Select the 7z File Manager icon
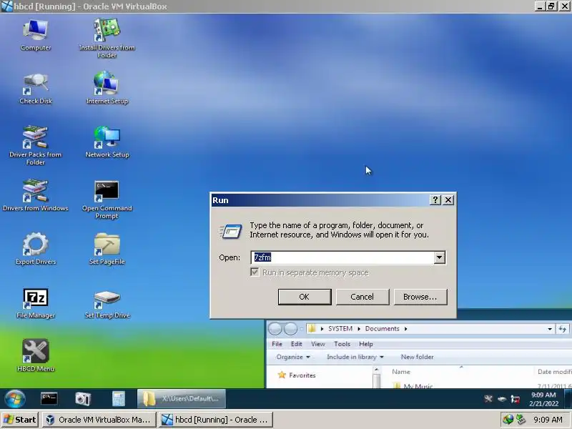This screenshot has width=572, height=429. point(35,302)
